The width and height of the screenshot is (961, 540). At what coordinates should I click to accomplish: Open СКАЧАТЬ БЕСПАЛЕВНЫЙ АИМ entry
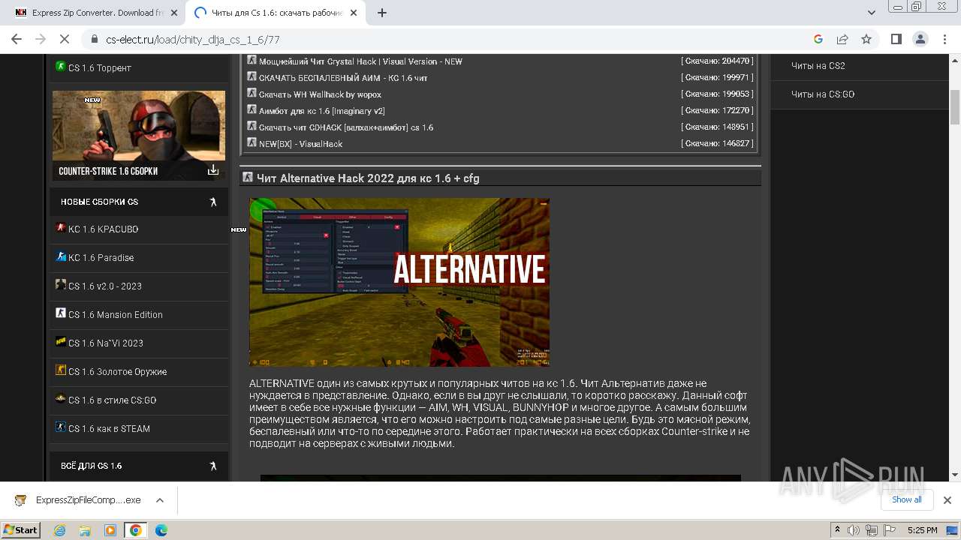(343, 78)
